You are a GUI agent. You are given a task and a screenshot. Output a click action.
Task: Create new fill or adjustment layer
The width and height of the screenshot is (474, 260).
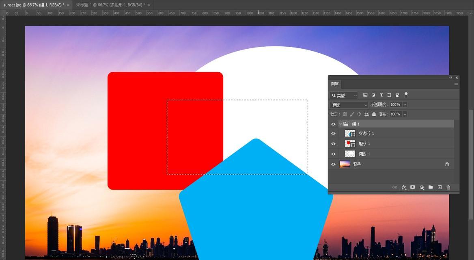422,187
